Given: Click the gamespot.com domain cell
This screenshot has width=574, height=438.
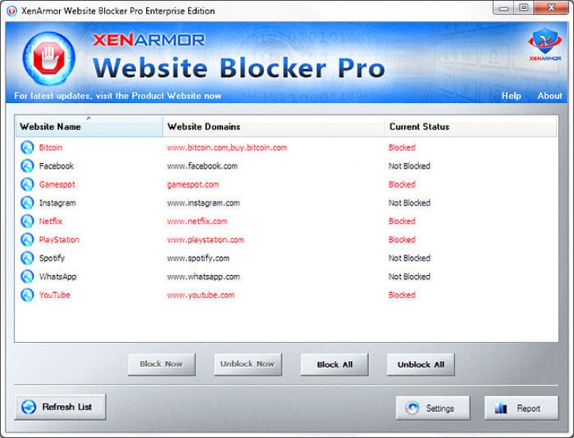Looking at the screenshot, I should (x=193, y=185).
